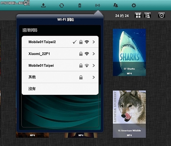Open the 07 Sharks video thumbnail

[x=129, y=52]
